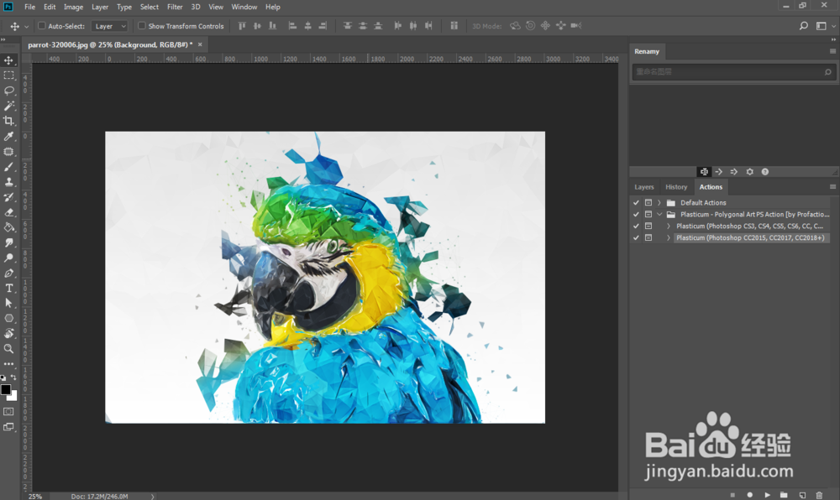Image resolution: width=840 pixels, height=500 pixels.
Task: Select the Dodge tool
Action: click(8, 258)
